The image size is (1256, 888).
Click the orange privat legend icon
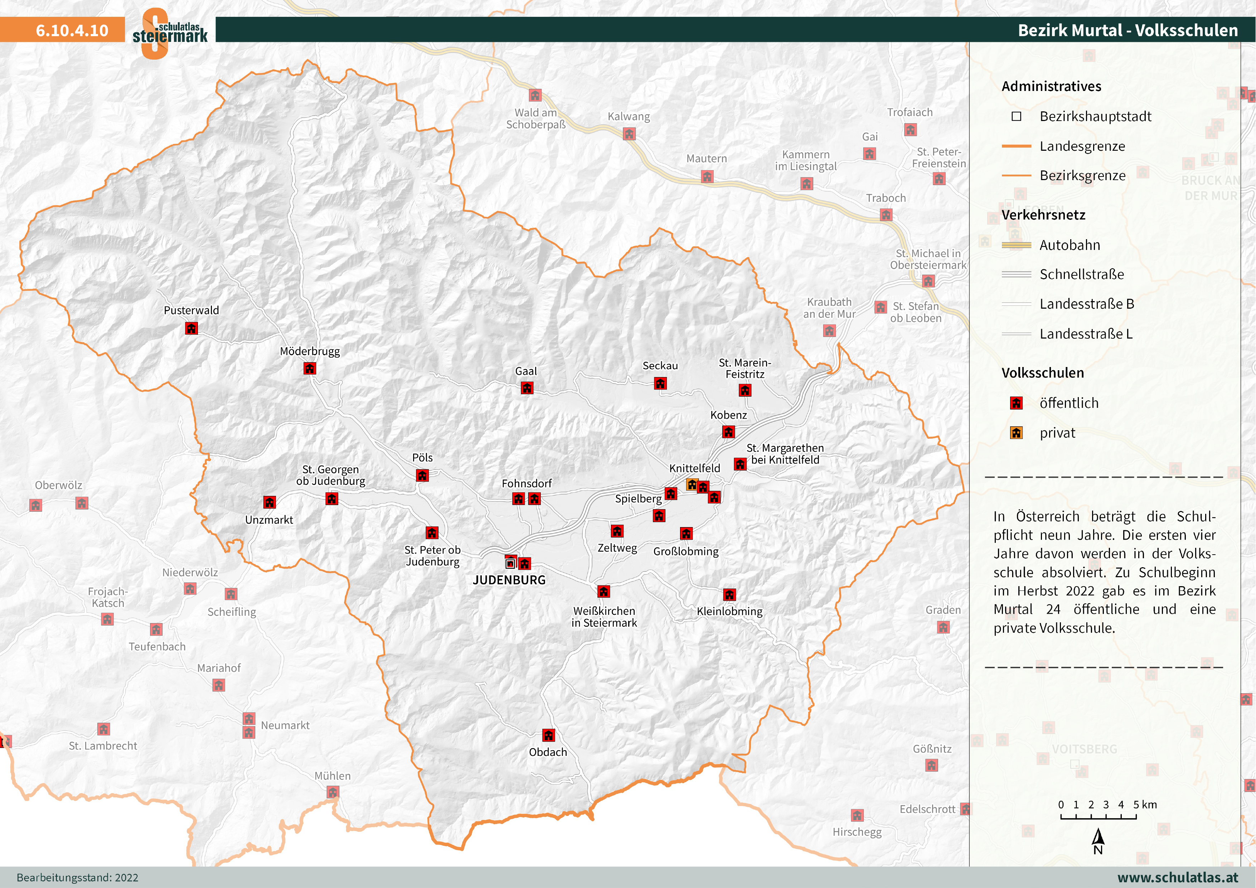[1017, 433]
